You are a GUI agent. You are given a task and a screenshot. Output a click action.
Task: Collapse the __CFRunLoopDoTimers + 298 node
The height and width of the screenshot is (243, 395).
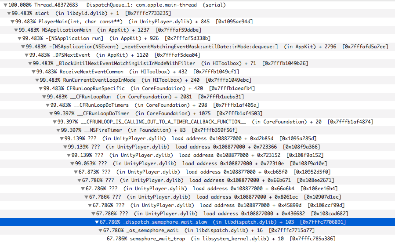[x=47, y=105]
